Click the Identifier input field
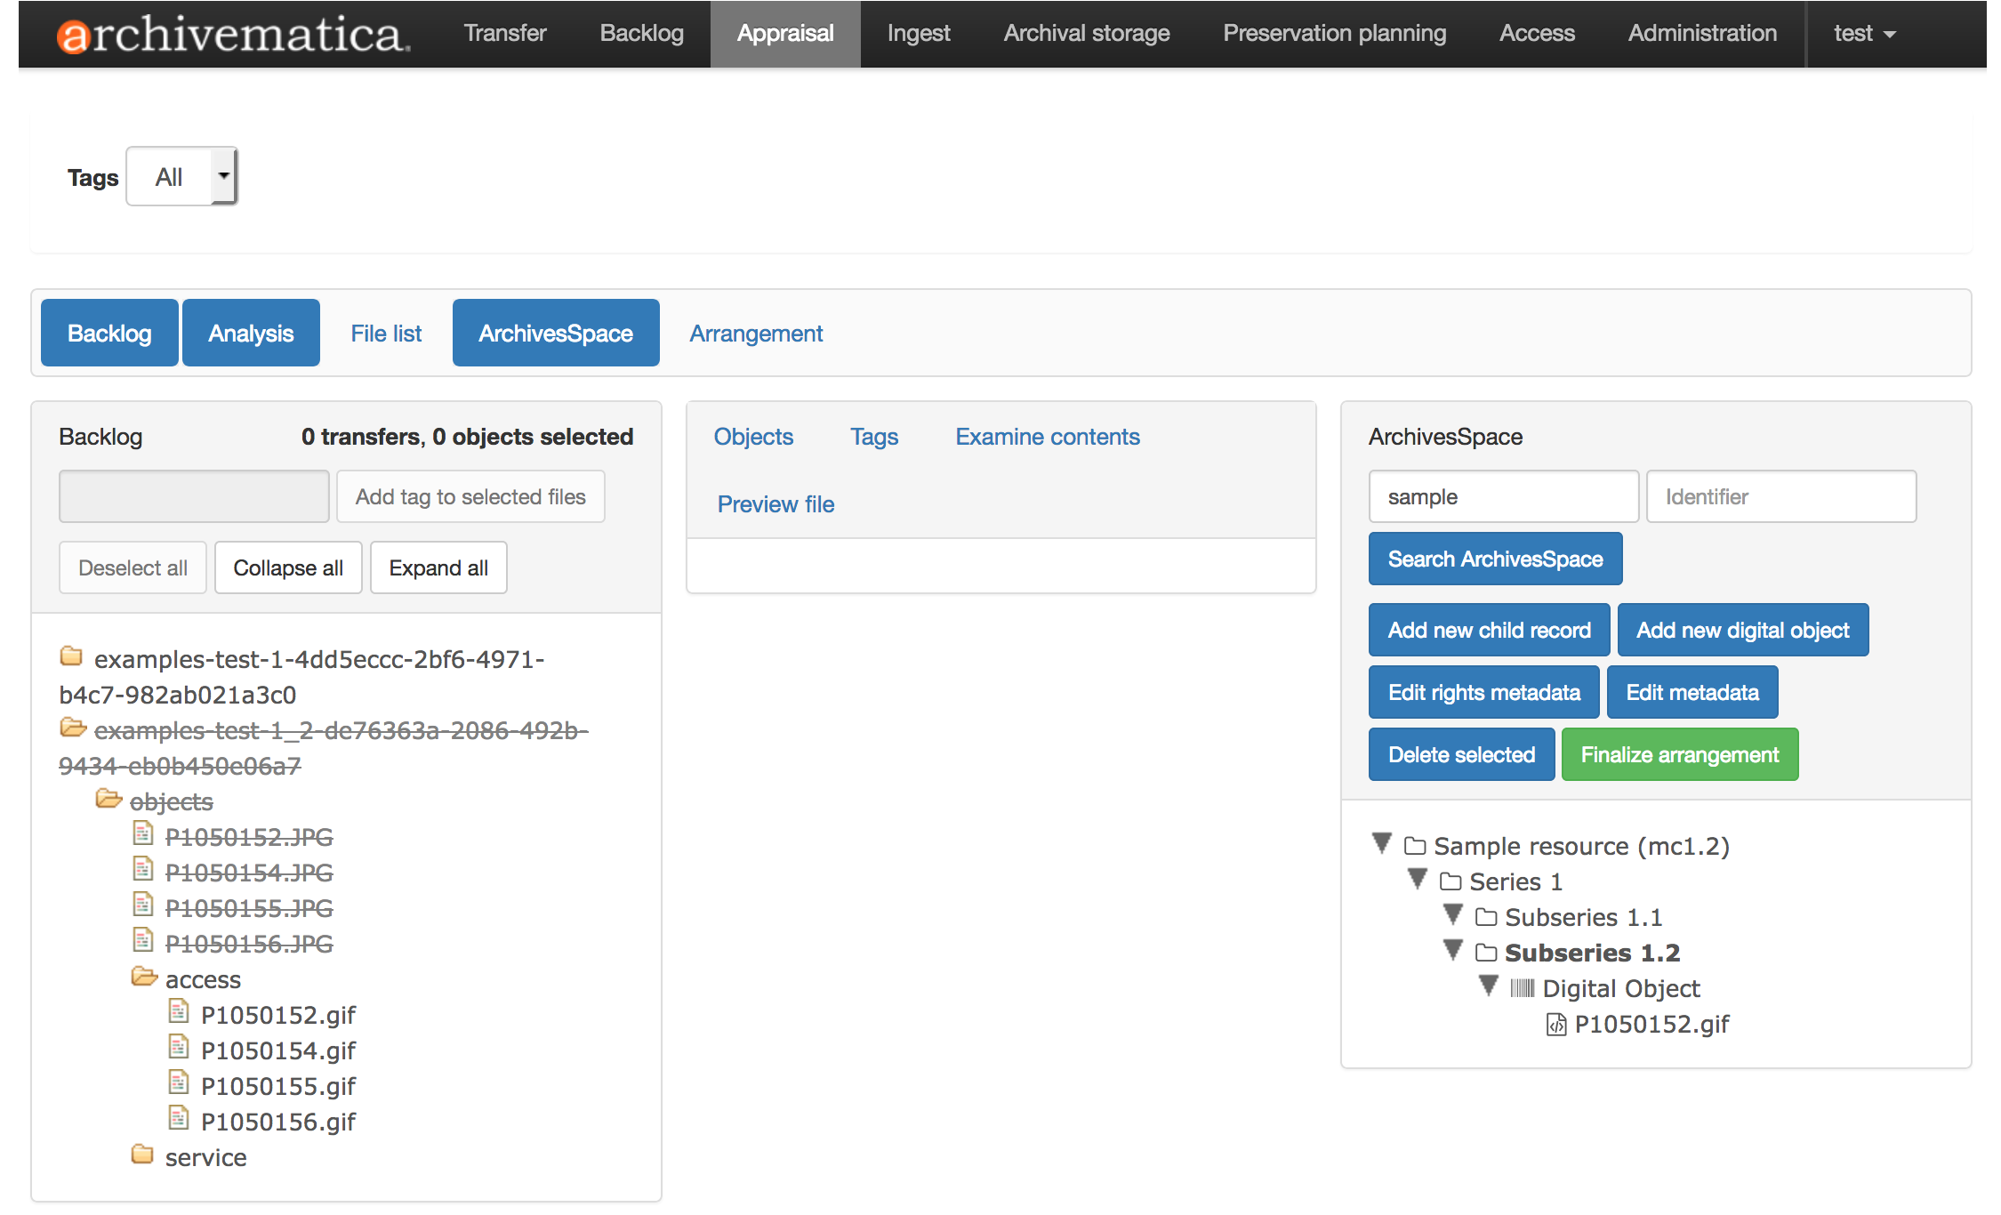 click(x=1780, y=496)
